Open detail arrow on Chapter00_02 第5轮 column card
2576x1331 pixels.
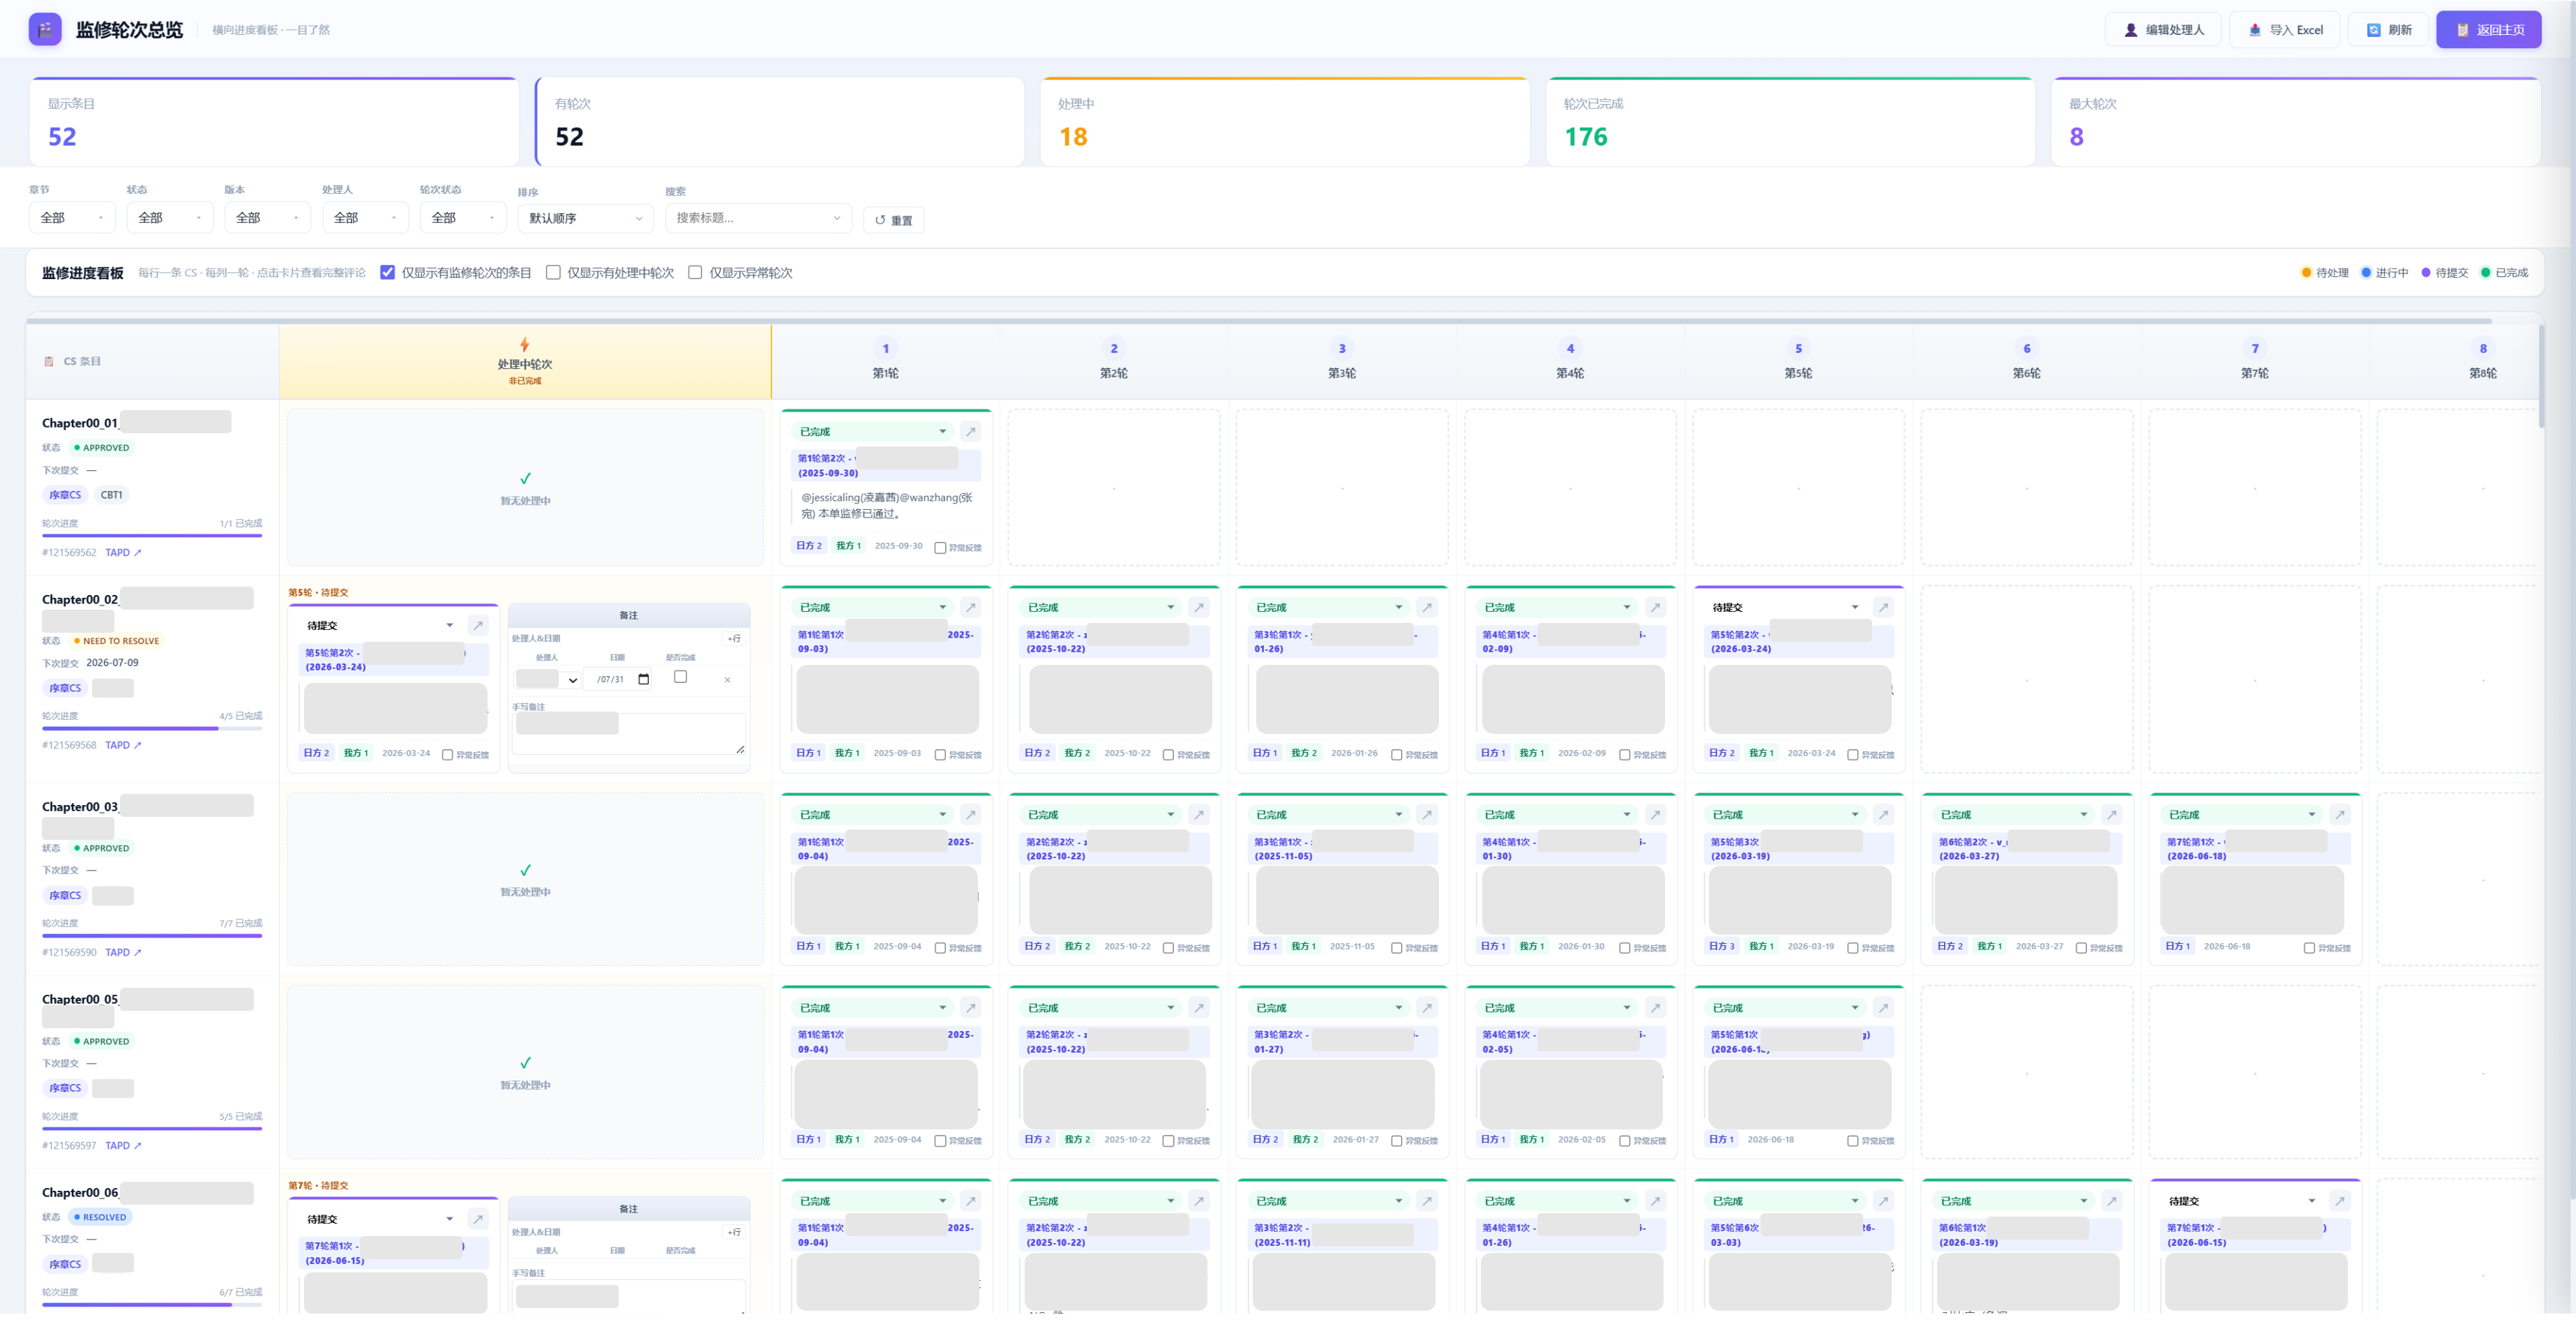(1883, 607)
